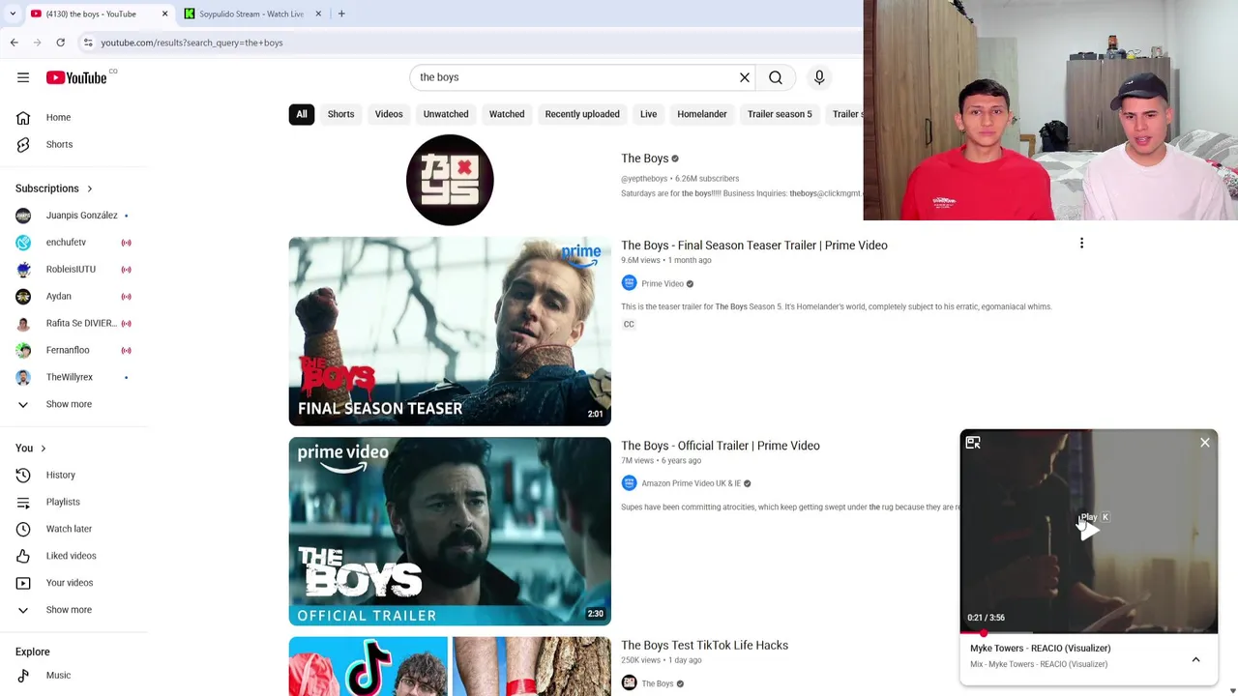Open The Boys channel avatar
Viewport: 1238px width, 696px height.
(x=450, y=180)
